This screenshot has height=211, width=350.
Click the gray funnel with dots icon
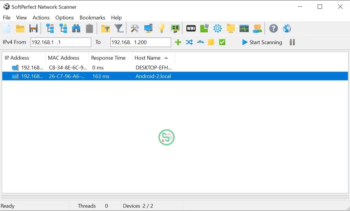pos(119,28)
